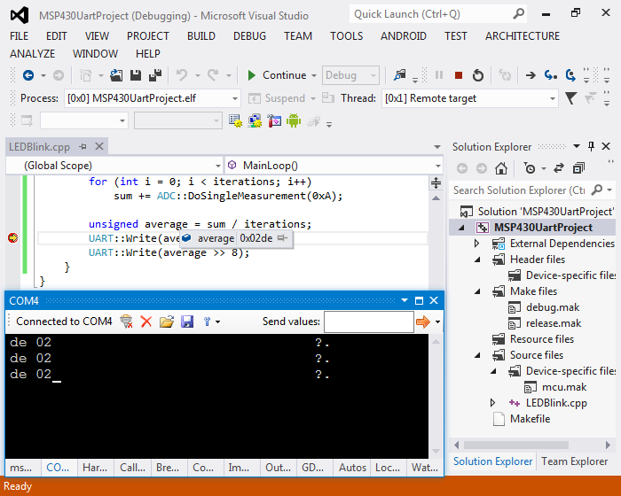Click Show Next Statement arrow icon
The image size is (621, 496).
[x=531, y=75]
